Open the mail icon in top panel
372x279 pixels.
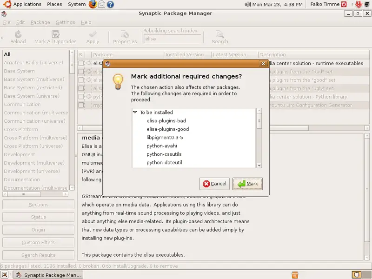pos(101,4)
